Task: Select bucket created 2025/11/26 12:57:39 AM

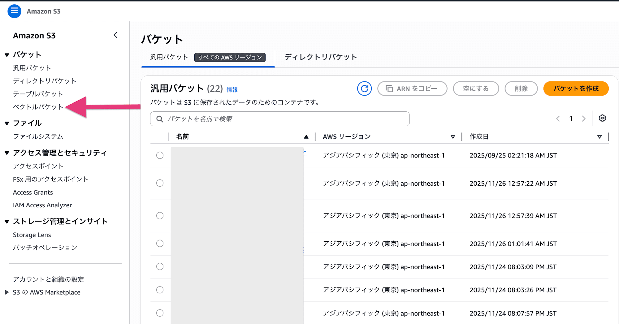Action: [x=160, y=216]
